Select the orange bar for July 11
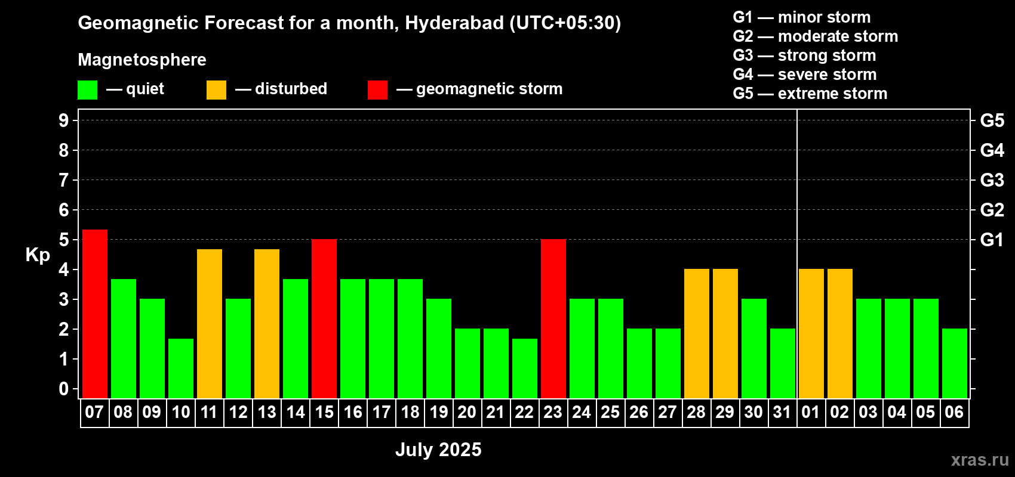The height and width of the screenshot is (477, 1015). click(210, 324)
